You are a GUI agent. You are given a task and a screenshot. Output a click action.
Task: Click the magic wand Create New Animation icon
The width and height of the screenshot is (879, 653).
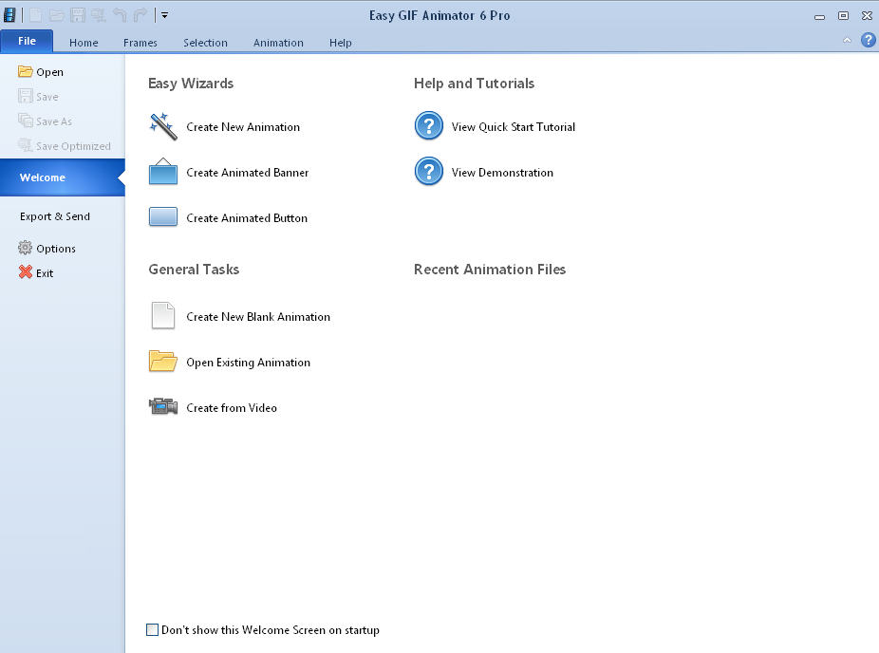click(x=163, y=126)
